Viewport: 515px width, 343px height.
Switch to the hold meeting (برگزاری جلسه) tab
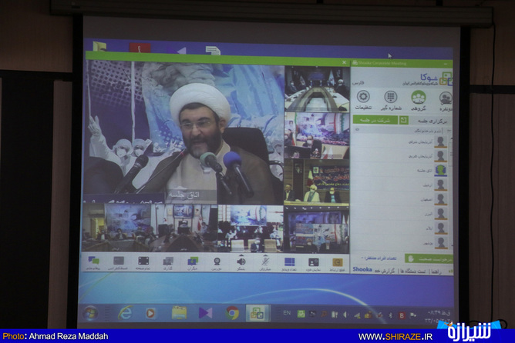432,122
